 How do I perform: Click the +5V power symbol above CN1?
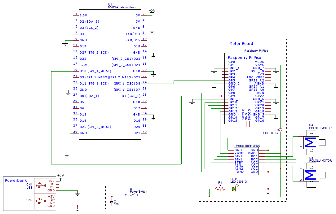61,177
